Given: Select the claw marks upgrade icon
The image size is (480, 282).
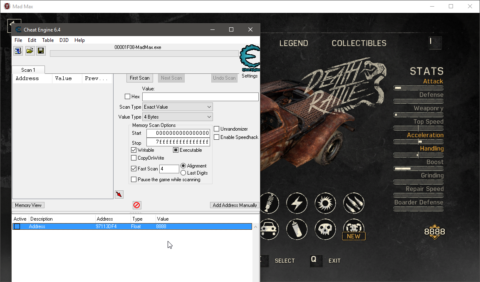Looking at the screenshot, I should [x=354, y=203].
